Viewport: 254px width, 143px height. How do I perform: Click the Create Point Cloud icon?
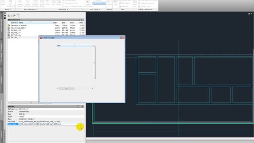coord(88,4)
